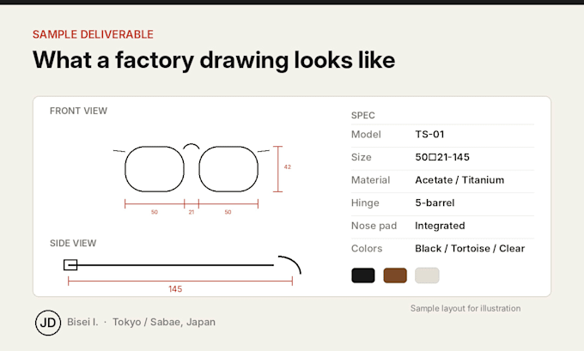Click the model value 'TS-01'
The width and height of the screenshot is (584, 351).
429,135
